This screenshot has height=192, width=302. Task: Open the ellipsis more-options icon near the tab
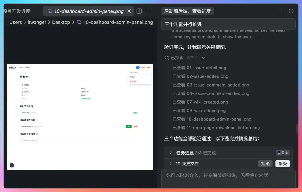pos(148,11)
